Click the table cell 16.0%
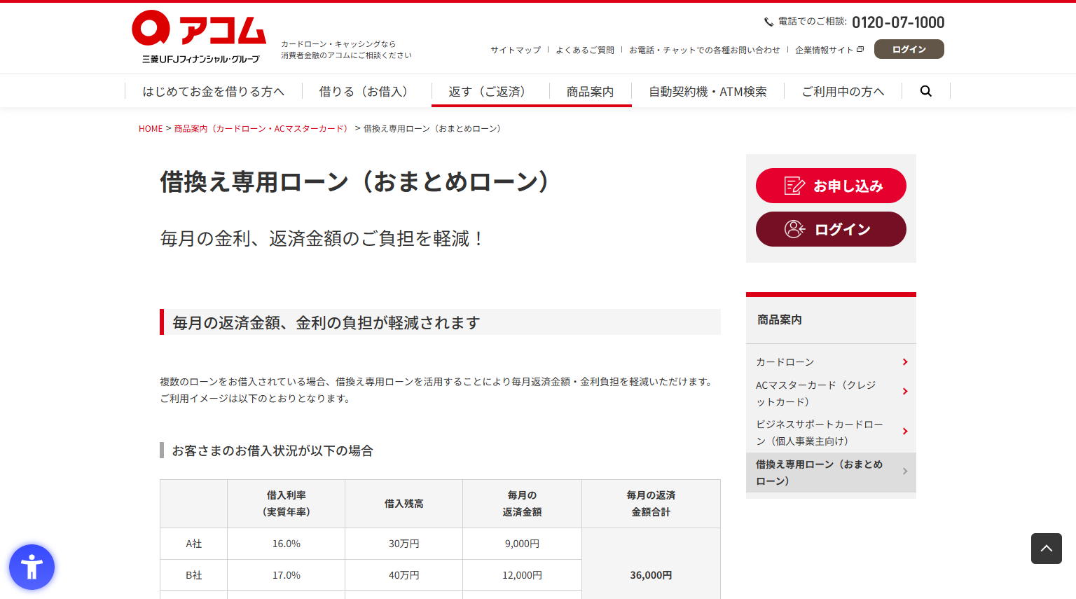 point(287,544)
